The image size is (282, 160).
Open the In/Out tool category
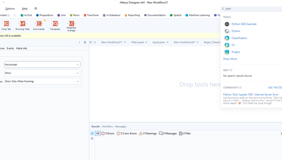coord(26,15)
